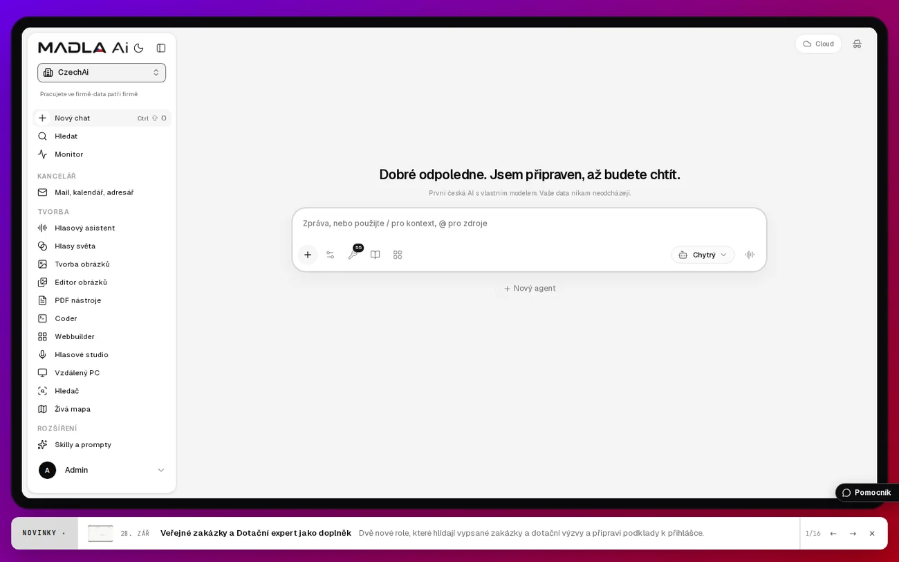This screenshot has width=899, height=562.
Task: Click the Editor obrázků icon
Action: [43, 282]
